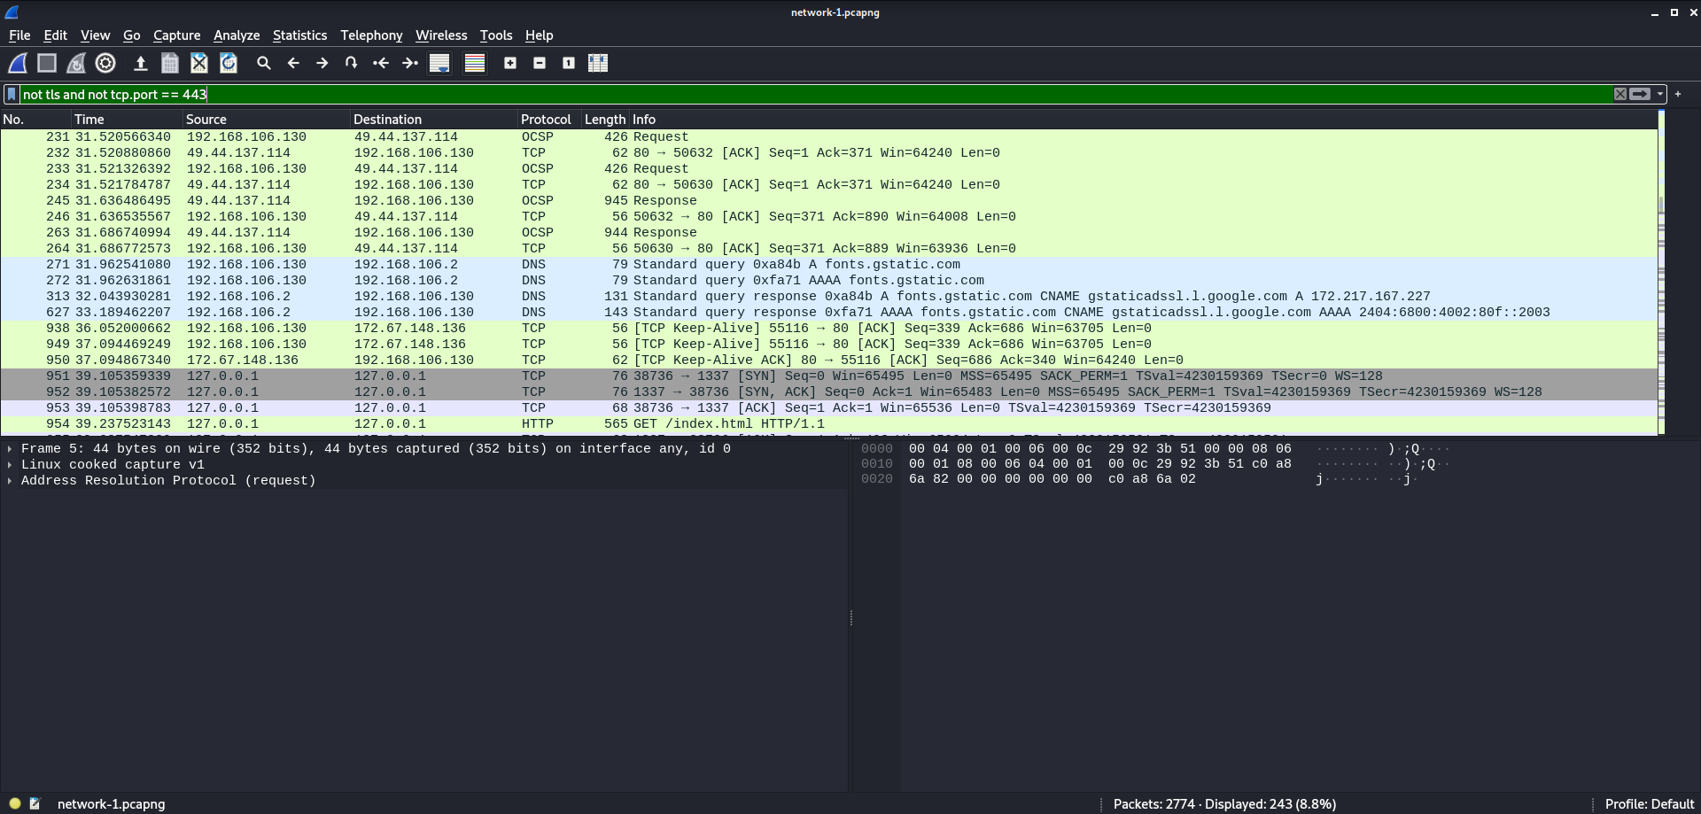This screenshot has width=1701, height=814.
Task: Open the View menu
Action: [x=95, y=35]
